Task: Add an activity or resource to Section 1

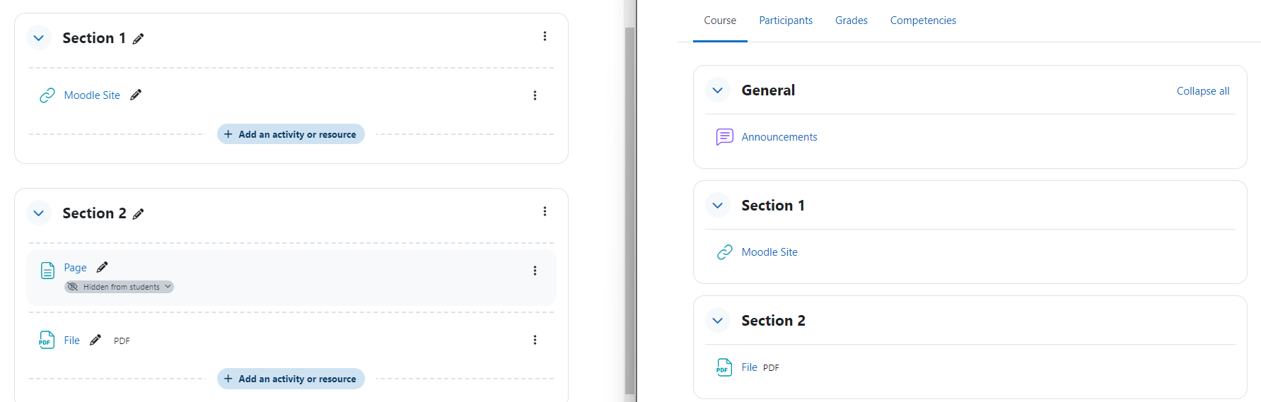Action: coord(291,134)
